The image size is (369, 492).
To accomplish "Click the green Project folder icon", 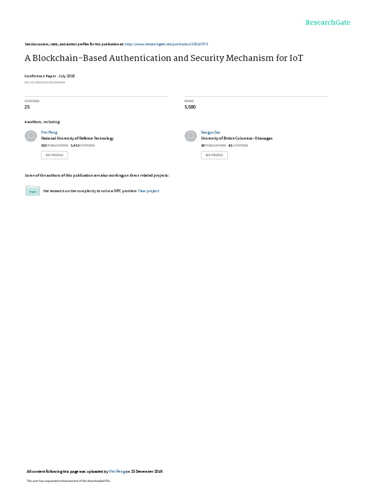I will [33, 191].
